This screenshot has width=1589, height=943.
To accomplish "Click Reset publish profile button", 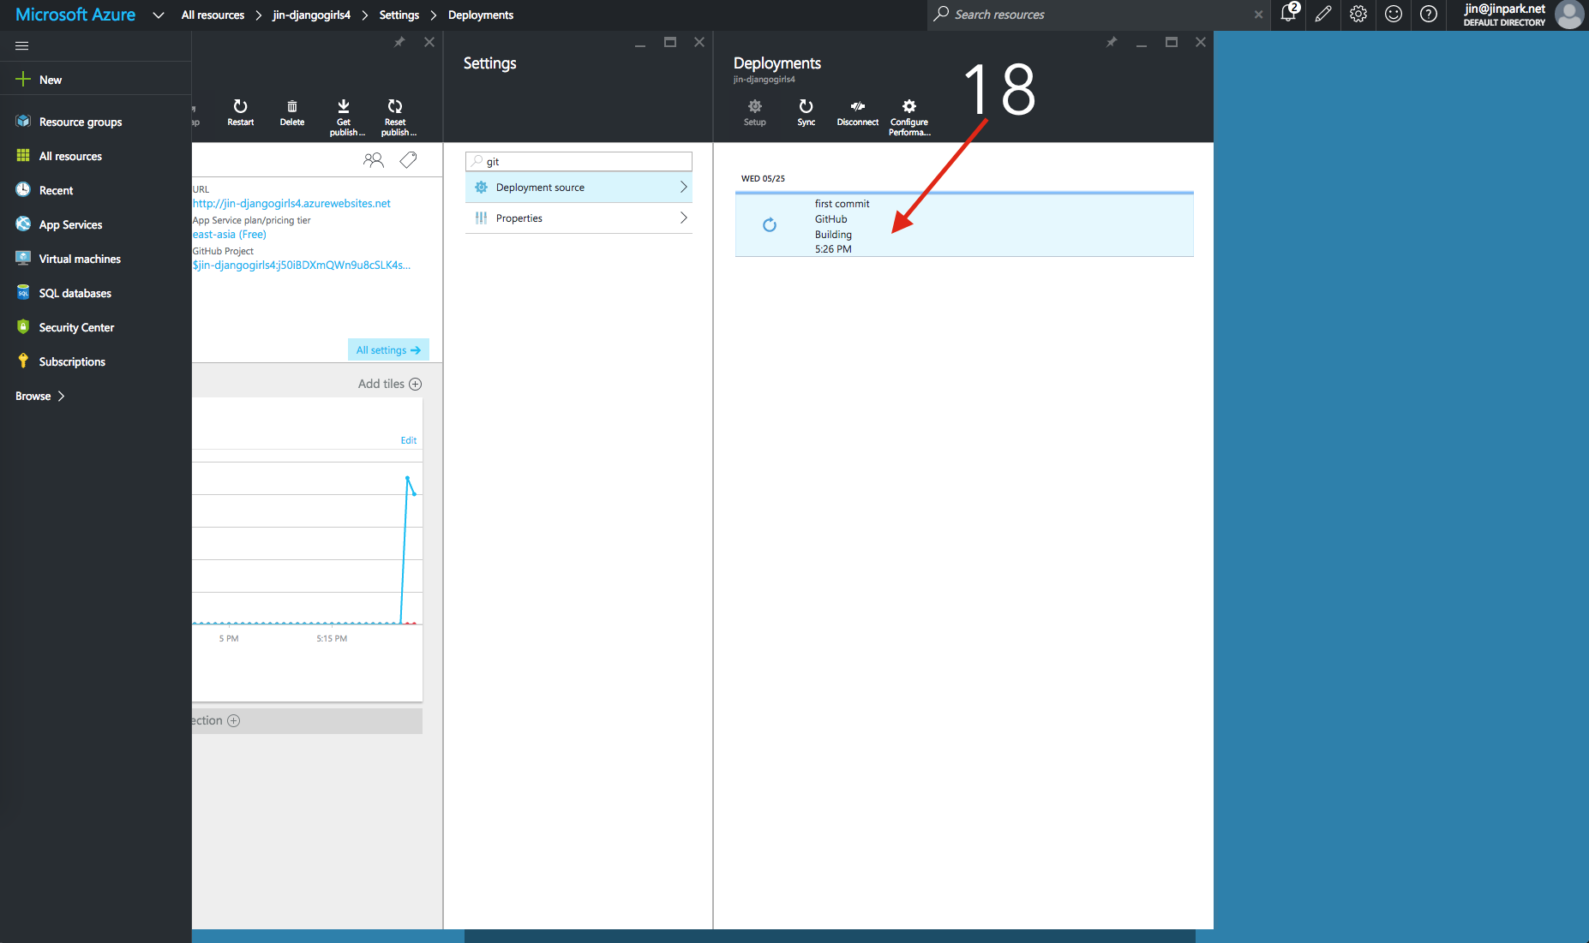I will 397,117.
